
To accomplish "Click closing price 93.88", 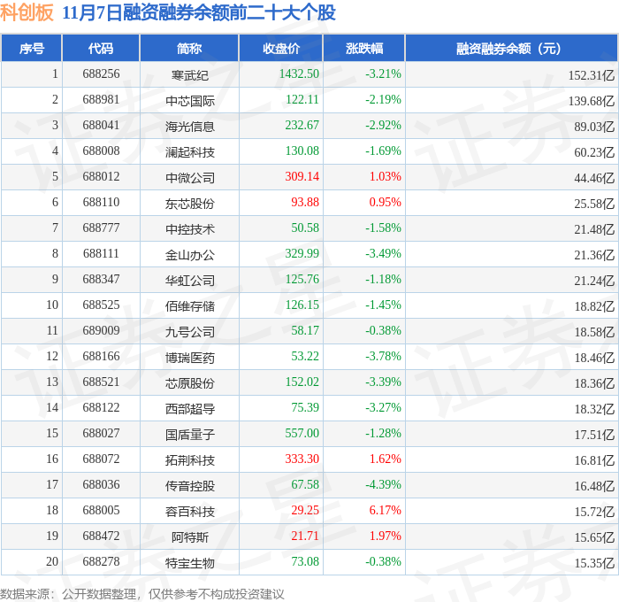I will click(x=305, y=203).
